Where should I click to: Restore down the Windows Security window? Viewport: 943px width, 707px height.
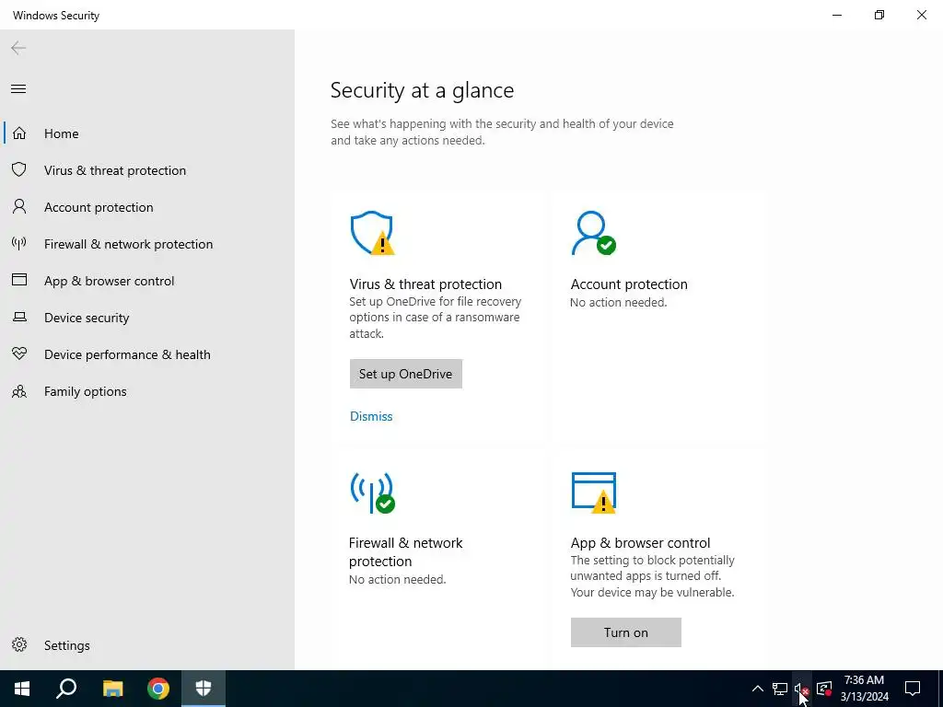[879, 15]
